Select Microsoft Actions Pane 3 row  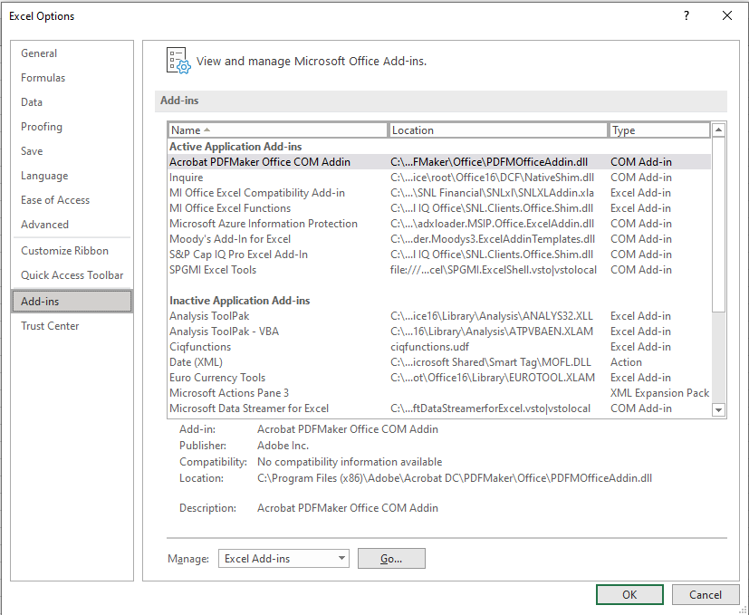click(x=439, y=393)
